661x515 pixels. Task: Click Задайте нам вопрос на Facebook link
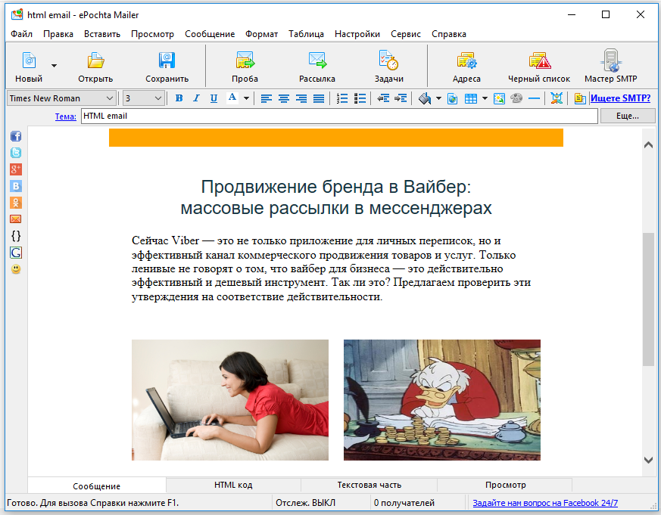pos(545,503)
